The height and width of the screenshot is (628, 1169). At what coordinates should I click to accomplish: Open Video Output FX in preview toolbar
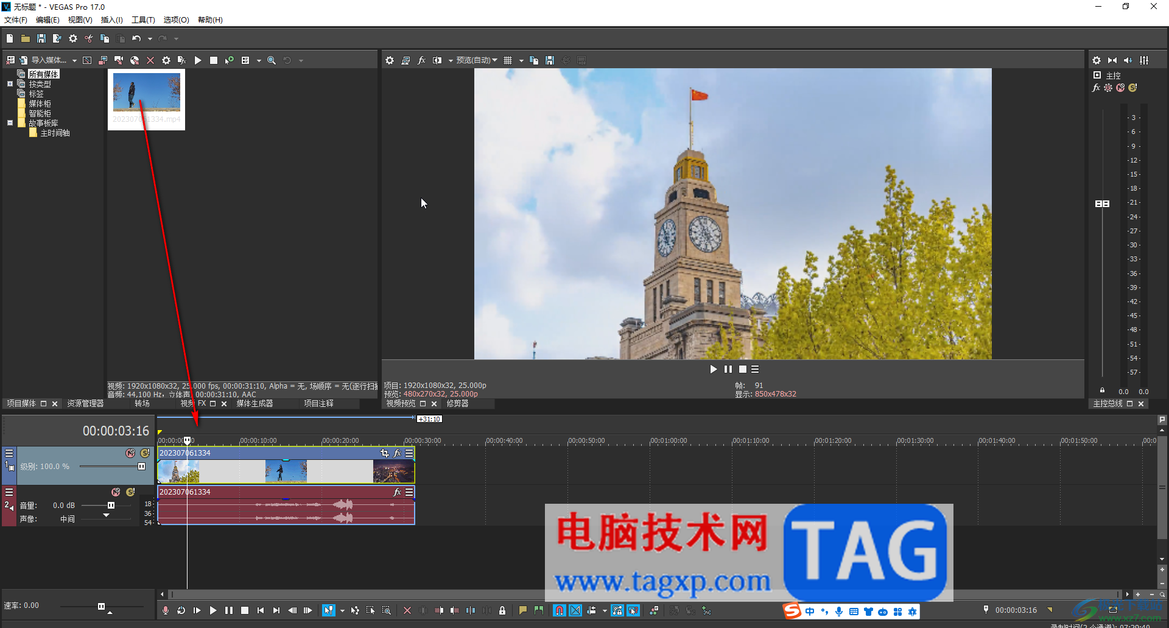421,60
